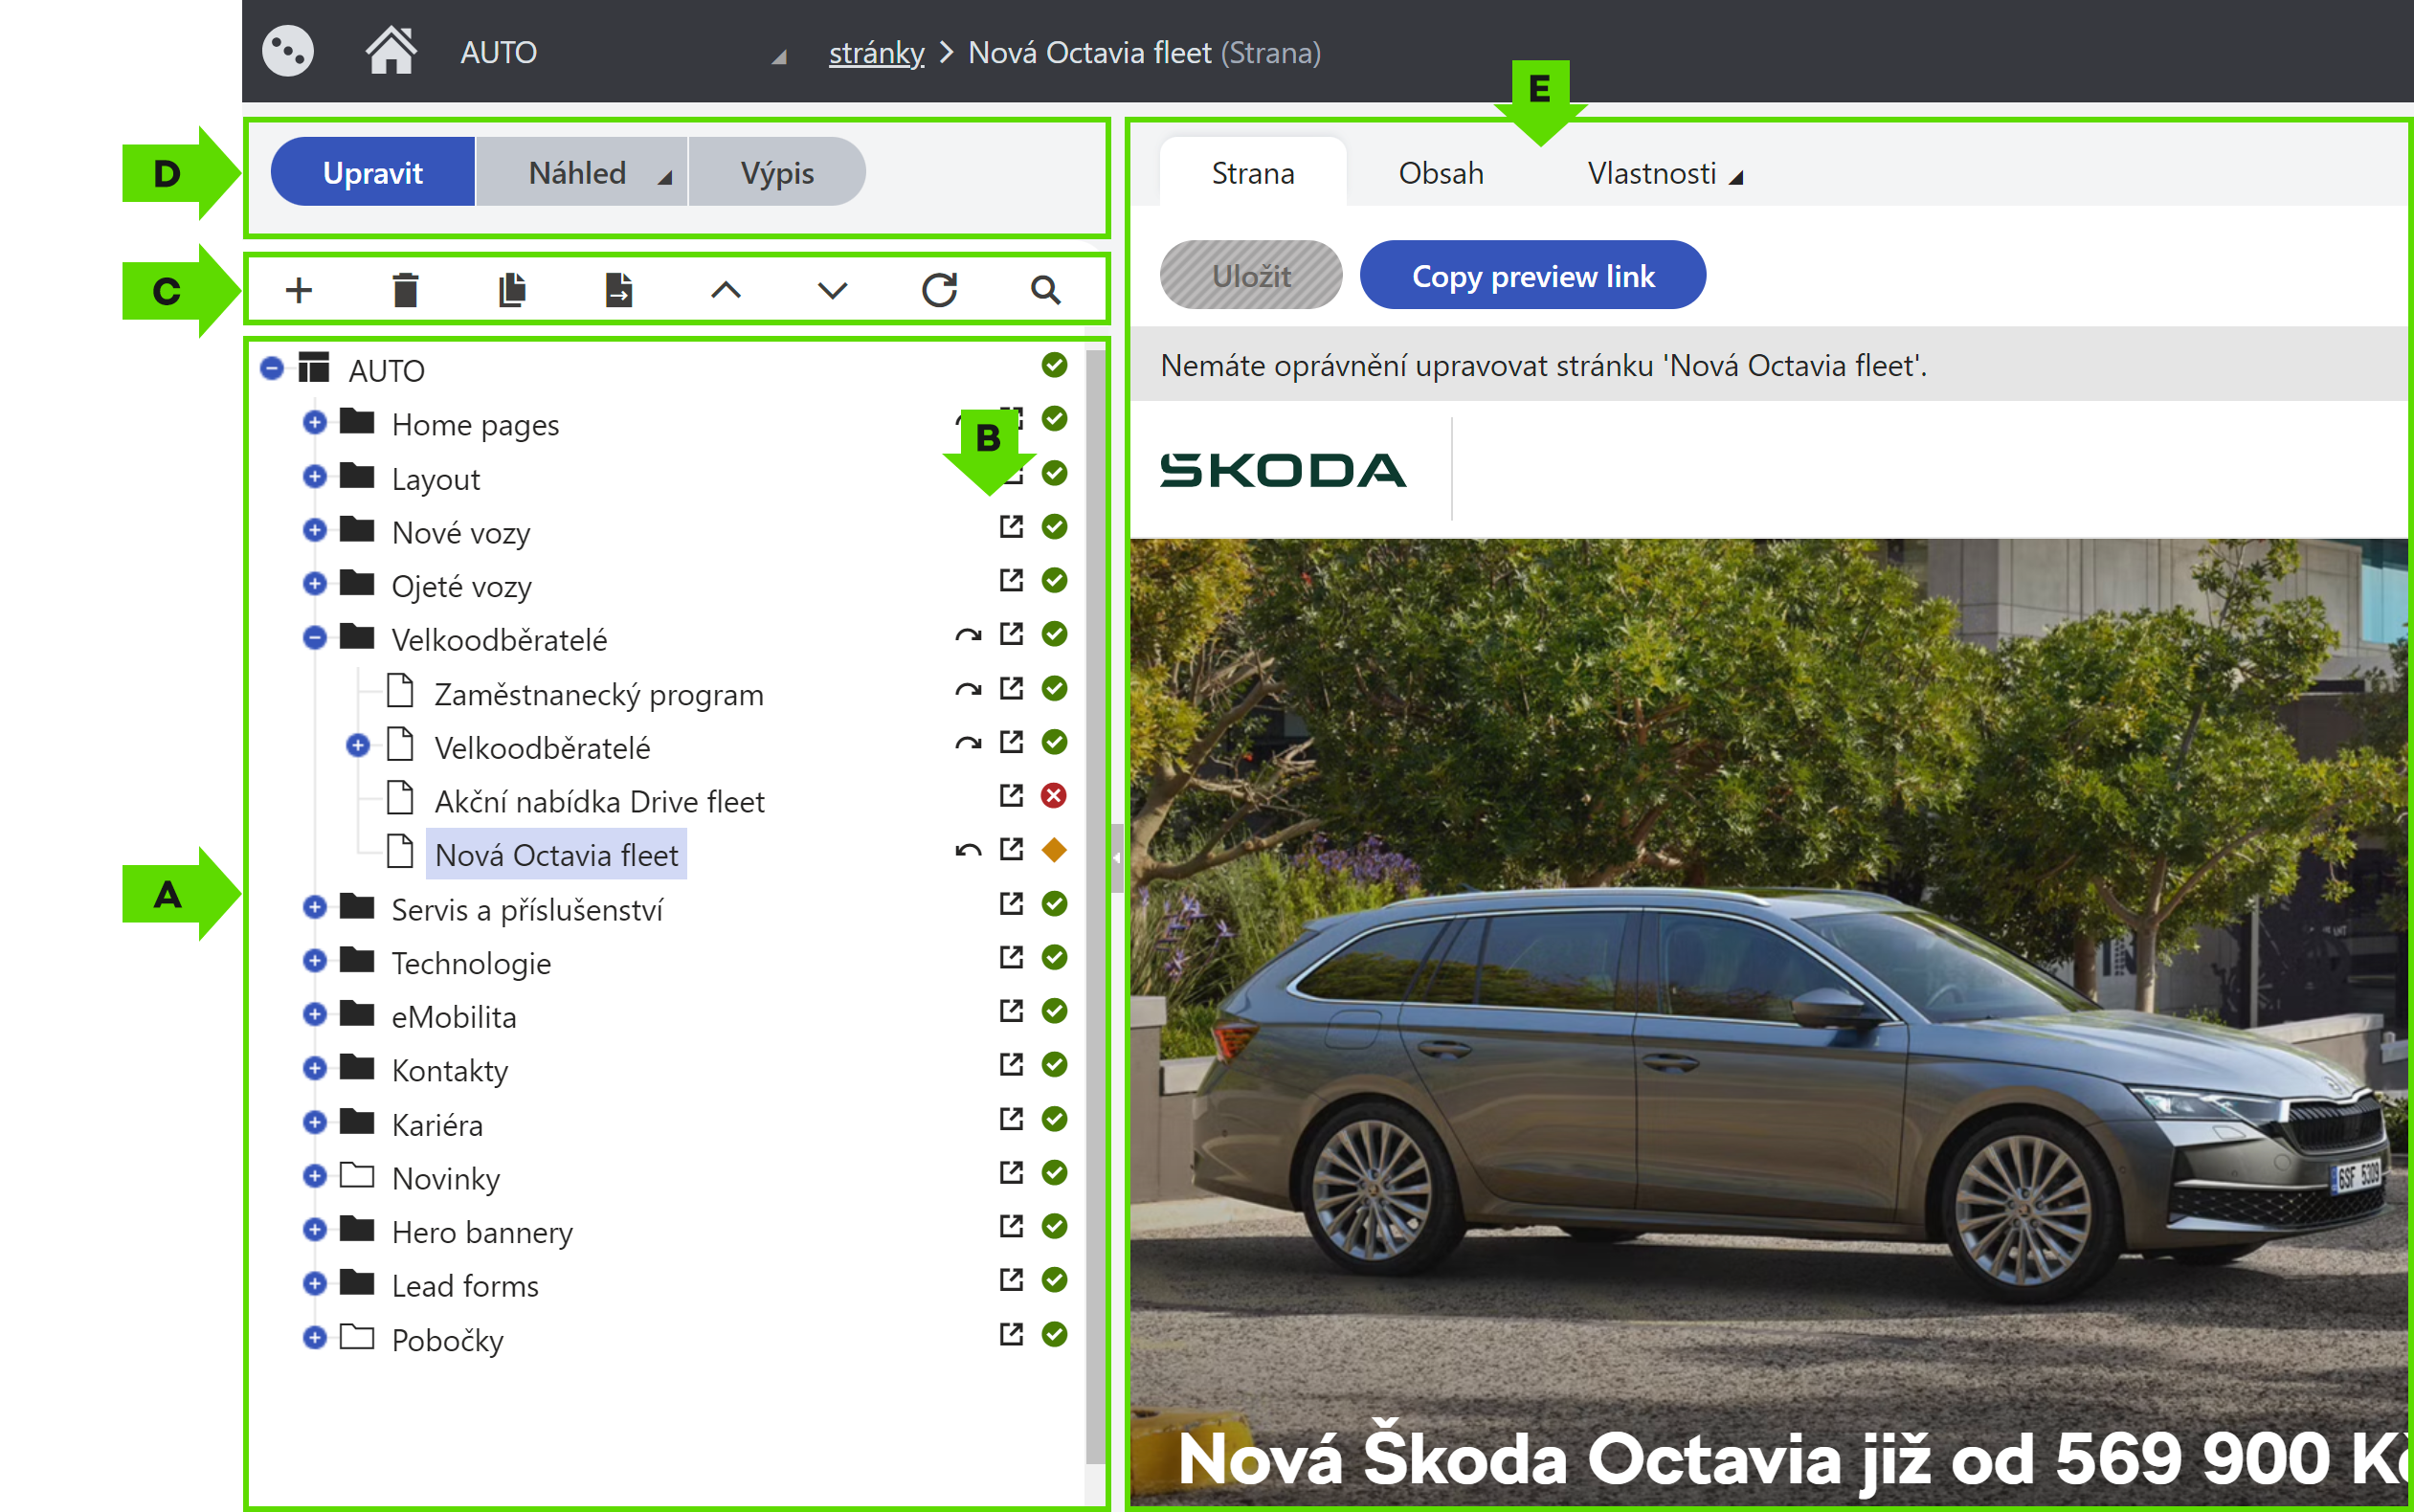This screenshot has height=1512, width=2414.
Task: Click red status icon for Akční nabídka
Action: pos(1054,796)
